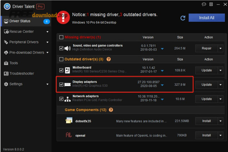Open the feedback chat bubble icon
The image size is (228, 152).
[x=204, y=4]
